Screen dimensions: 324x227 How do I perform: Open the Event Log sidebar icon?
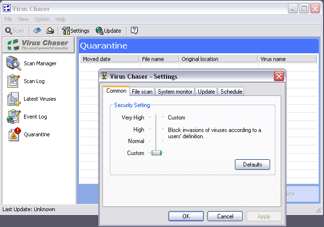(x=13, y=117)
